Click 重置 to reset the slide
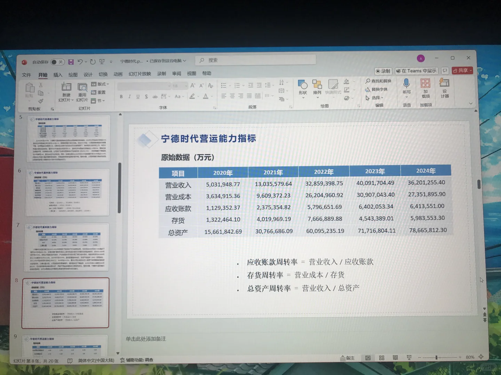Image resolution: width=501 pixels, height=375 pixels. tap(98, 92)
